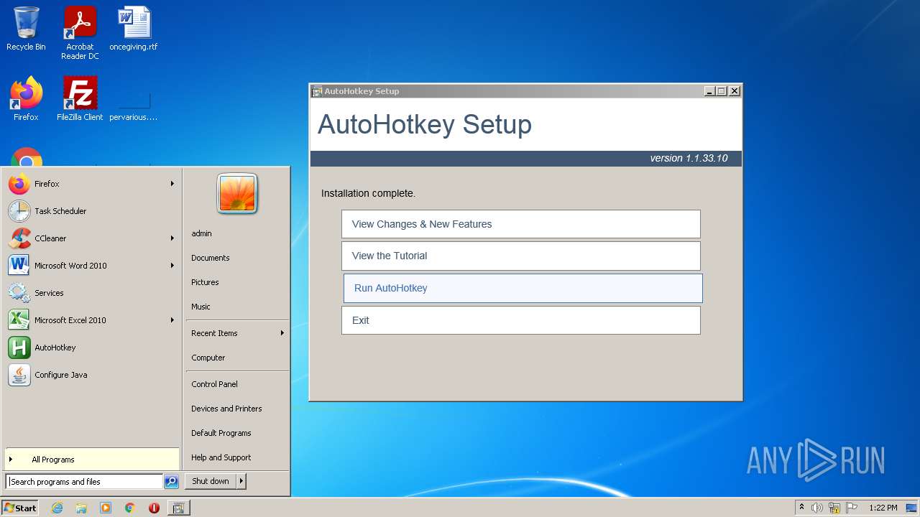The image size is (920, 517).
Task: Open Chrome from the taskbar
Action: 130,508
